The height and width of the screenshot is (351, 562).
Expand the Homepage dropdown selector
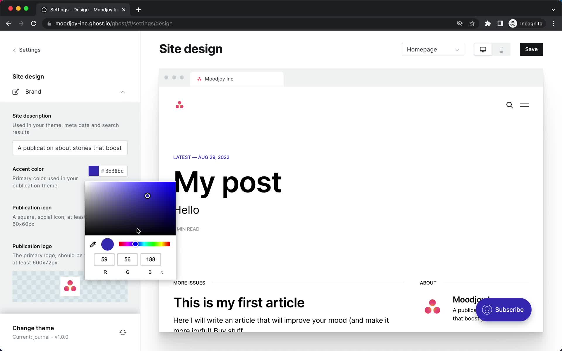[x=433, y=49]
